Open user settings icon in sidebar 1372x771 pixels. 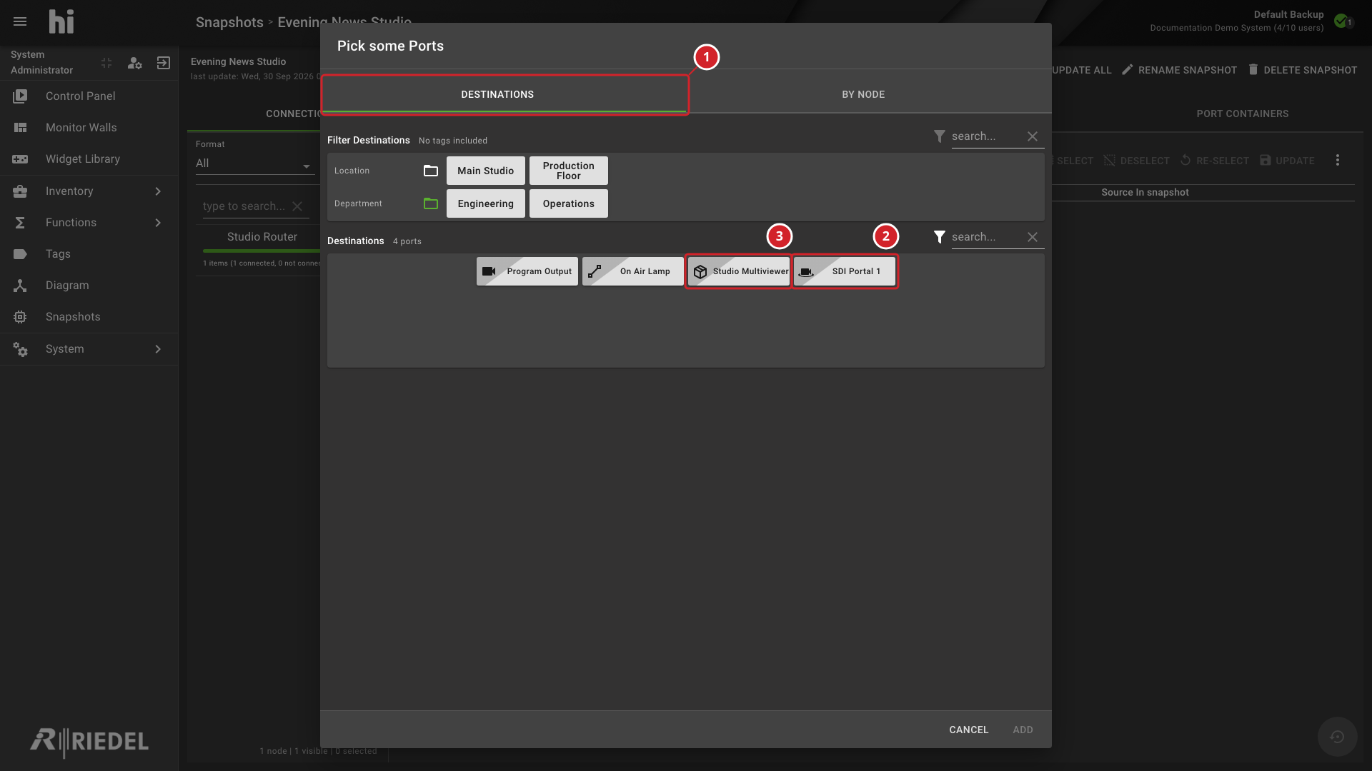tap(134, 63)
